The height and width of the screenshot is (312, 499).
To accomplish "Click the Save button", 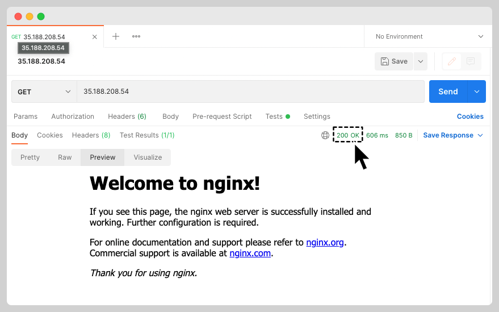I will pyautogui.click(x=394, y=61).
